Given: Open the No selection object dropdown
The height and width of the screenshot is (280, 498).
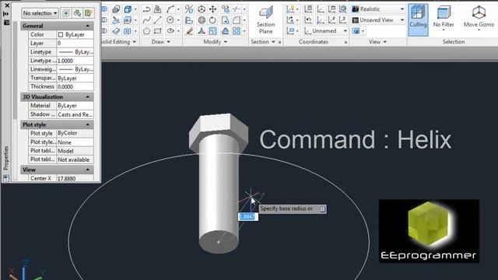Looking at the screenshot, I should pyautogui.click(x=40, y=13).
